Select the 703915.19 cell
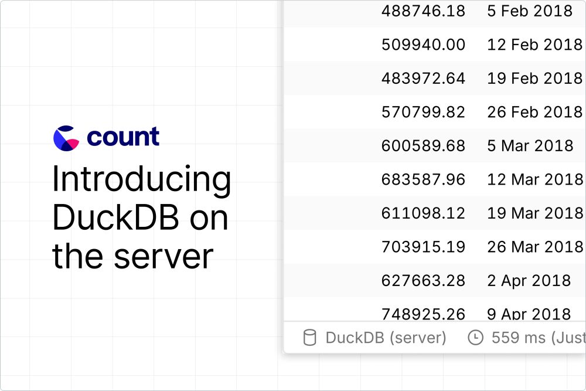The height and width of the screenshot is (391, 586). [x=423, y=247]
